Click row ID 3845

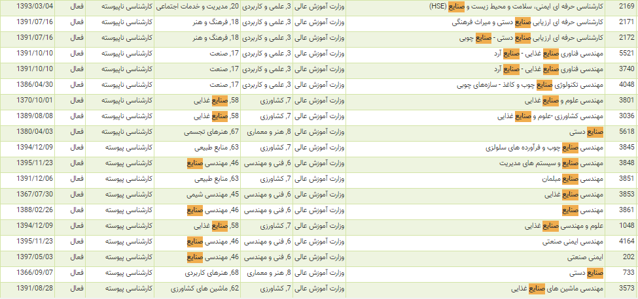(x=626, y=148)
